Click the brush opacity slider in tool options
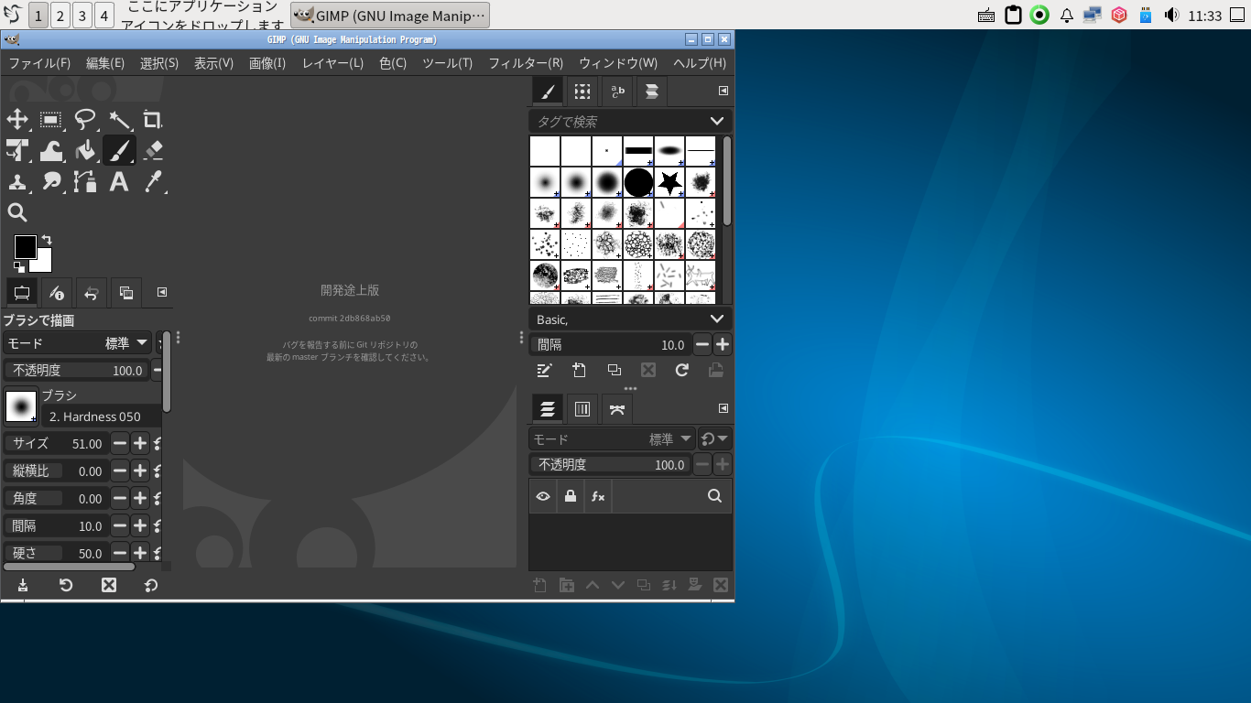The width and height of the screenshot is (1251, 703). (x=77, y=371)
